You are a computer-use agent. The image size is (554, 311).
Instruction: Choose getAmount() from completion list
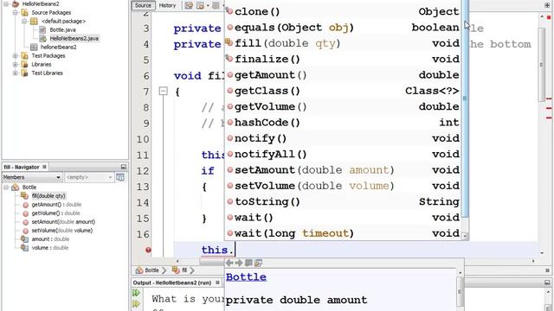343,75
